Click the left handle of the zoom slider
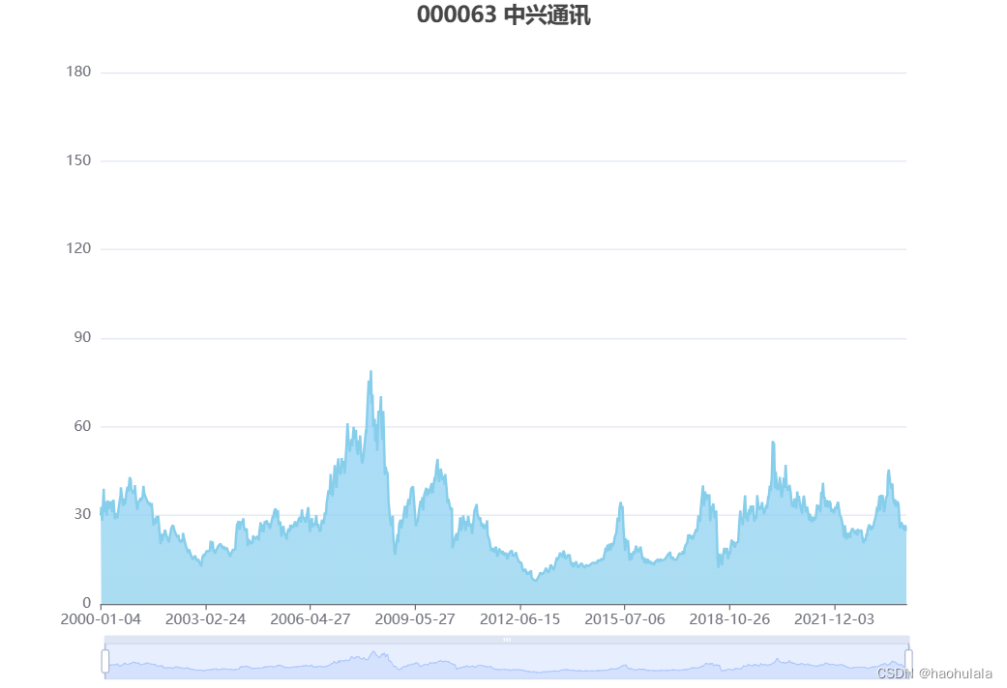 point(104,661)
